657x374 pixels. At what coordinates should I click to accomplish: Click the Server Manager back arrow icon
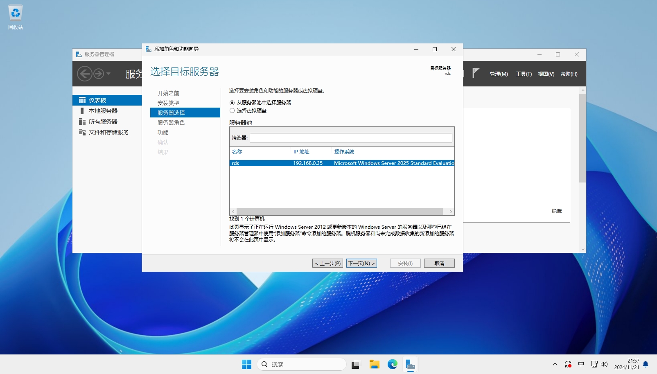85,74
